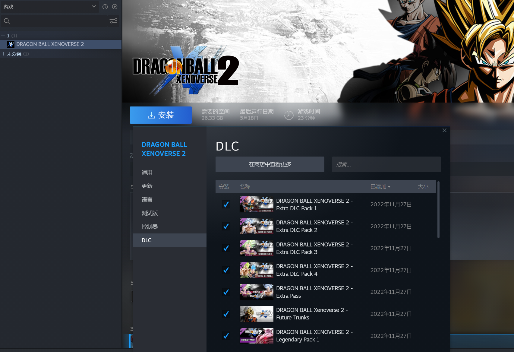Click the library search input field
Image resolution: width=514 pixels, height=352 pixels.
tap(60, 21)
